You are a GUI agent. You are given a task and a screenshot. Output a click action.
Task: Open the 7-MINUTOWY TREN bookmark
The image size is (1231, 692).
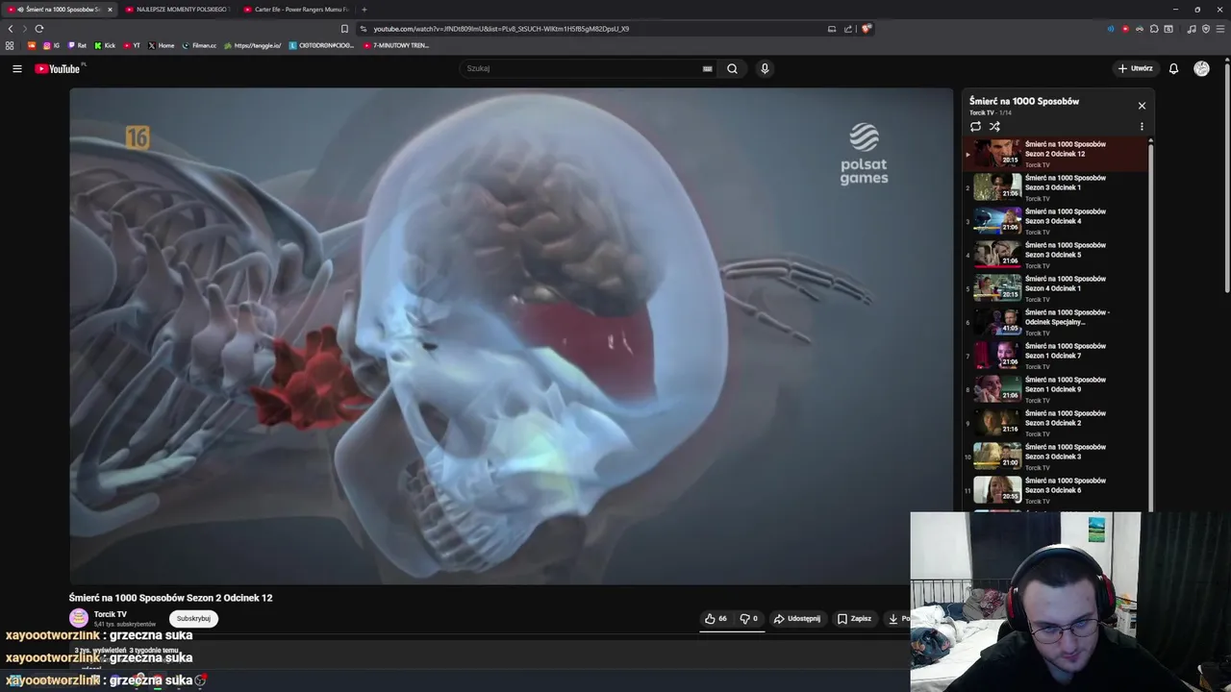pyautogui.click(x=396, y=45)
